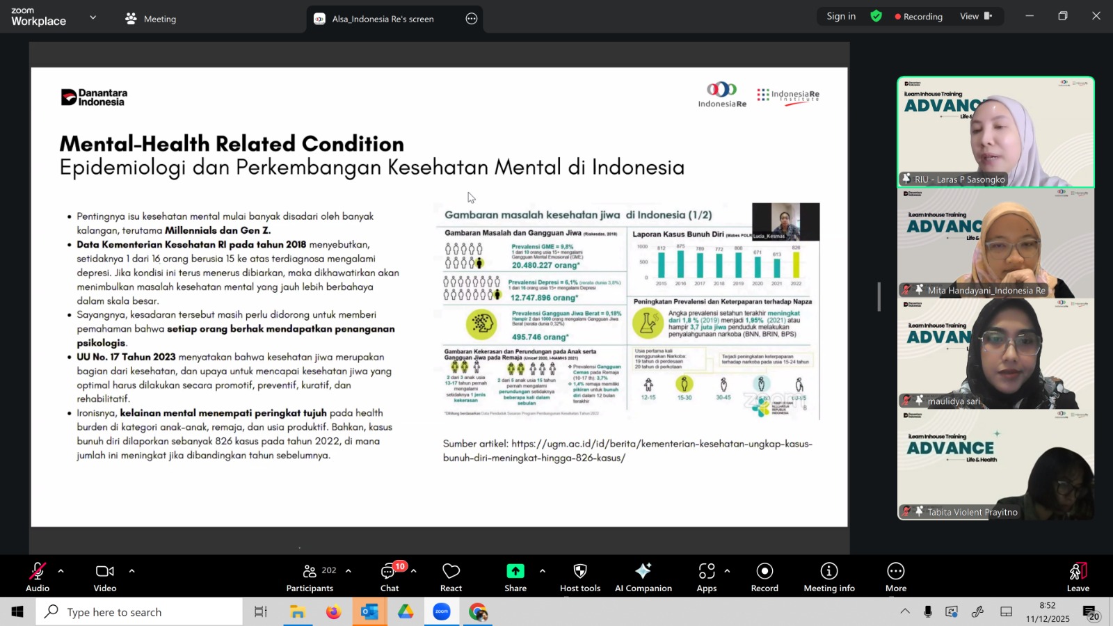Select the Alsa_Indonesia Re's screen tab
The image size is (1113, 626).
tap(383, 19)
